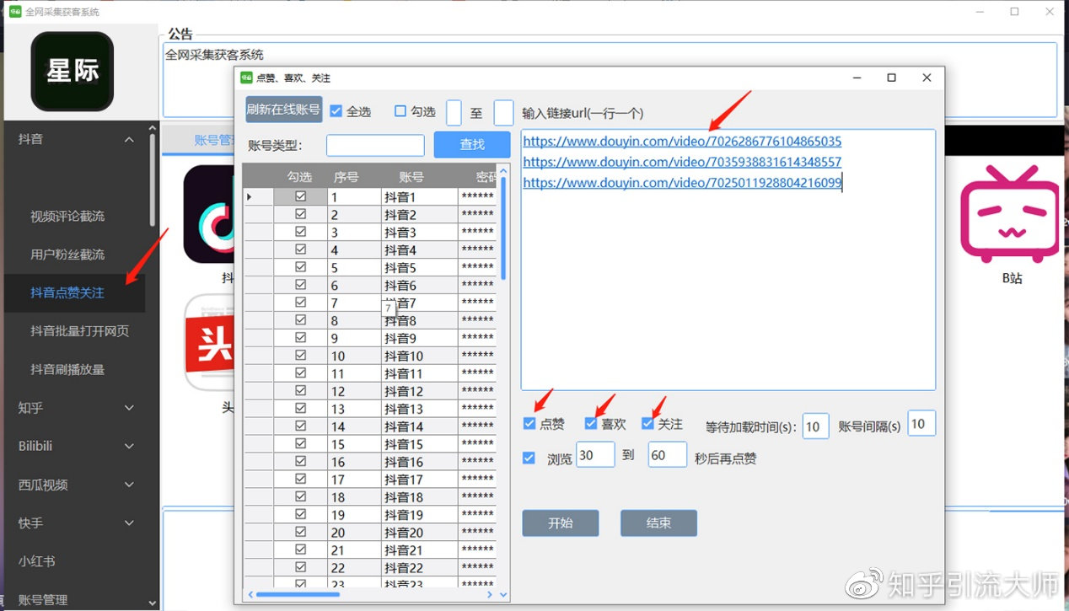Click the 等待加载时间 field showing 10
Viewport: 1069px width, 611px height.
click(815, 426)
